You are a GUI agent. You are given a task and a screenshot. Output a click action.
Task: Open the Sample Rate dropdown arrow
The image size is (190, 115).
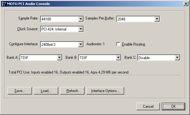click(x=81, y=19)
